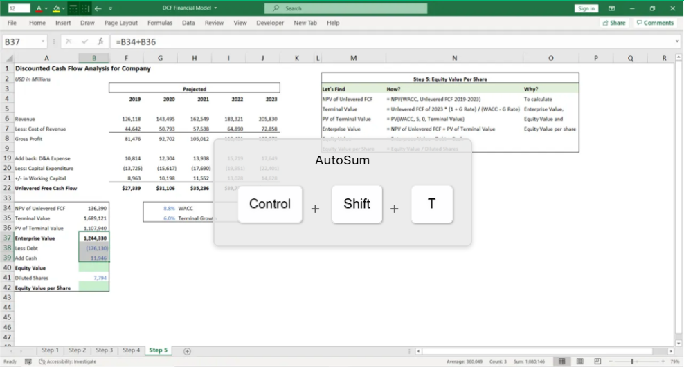Click the fill color bucket icon
The image size is (684, 367).
click(56, 8)
